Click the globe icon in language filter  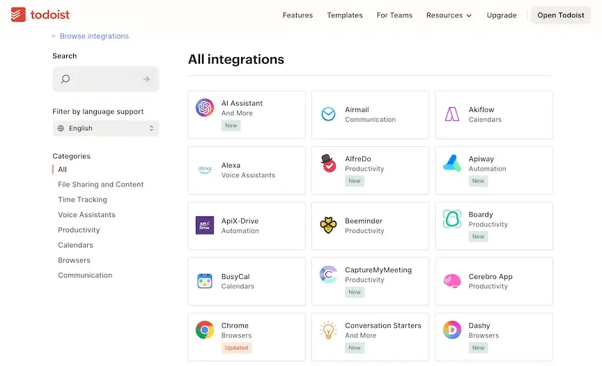(61, 129)
